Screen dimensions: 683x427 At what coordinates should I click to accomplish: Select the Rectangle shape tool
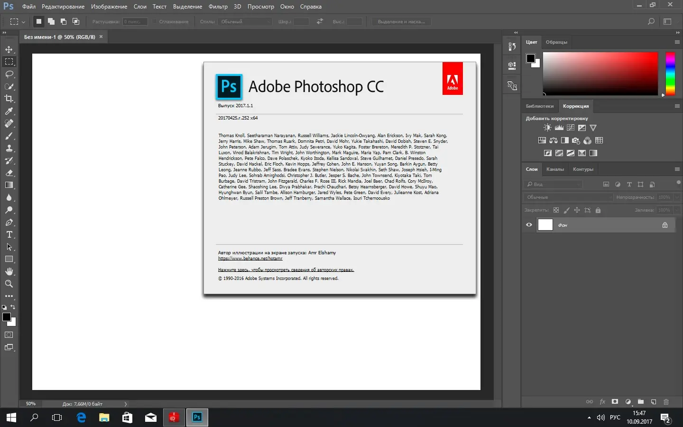coord(9,259)
